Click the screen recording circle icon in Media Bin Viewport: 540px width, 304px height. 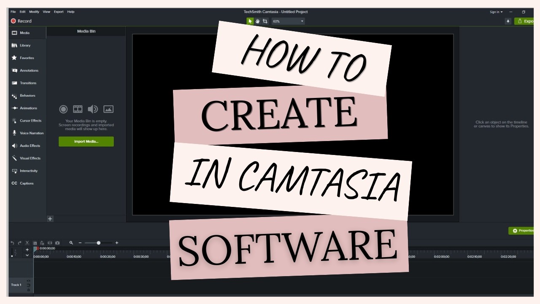pyautogui.click(x=63, y=109)
